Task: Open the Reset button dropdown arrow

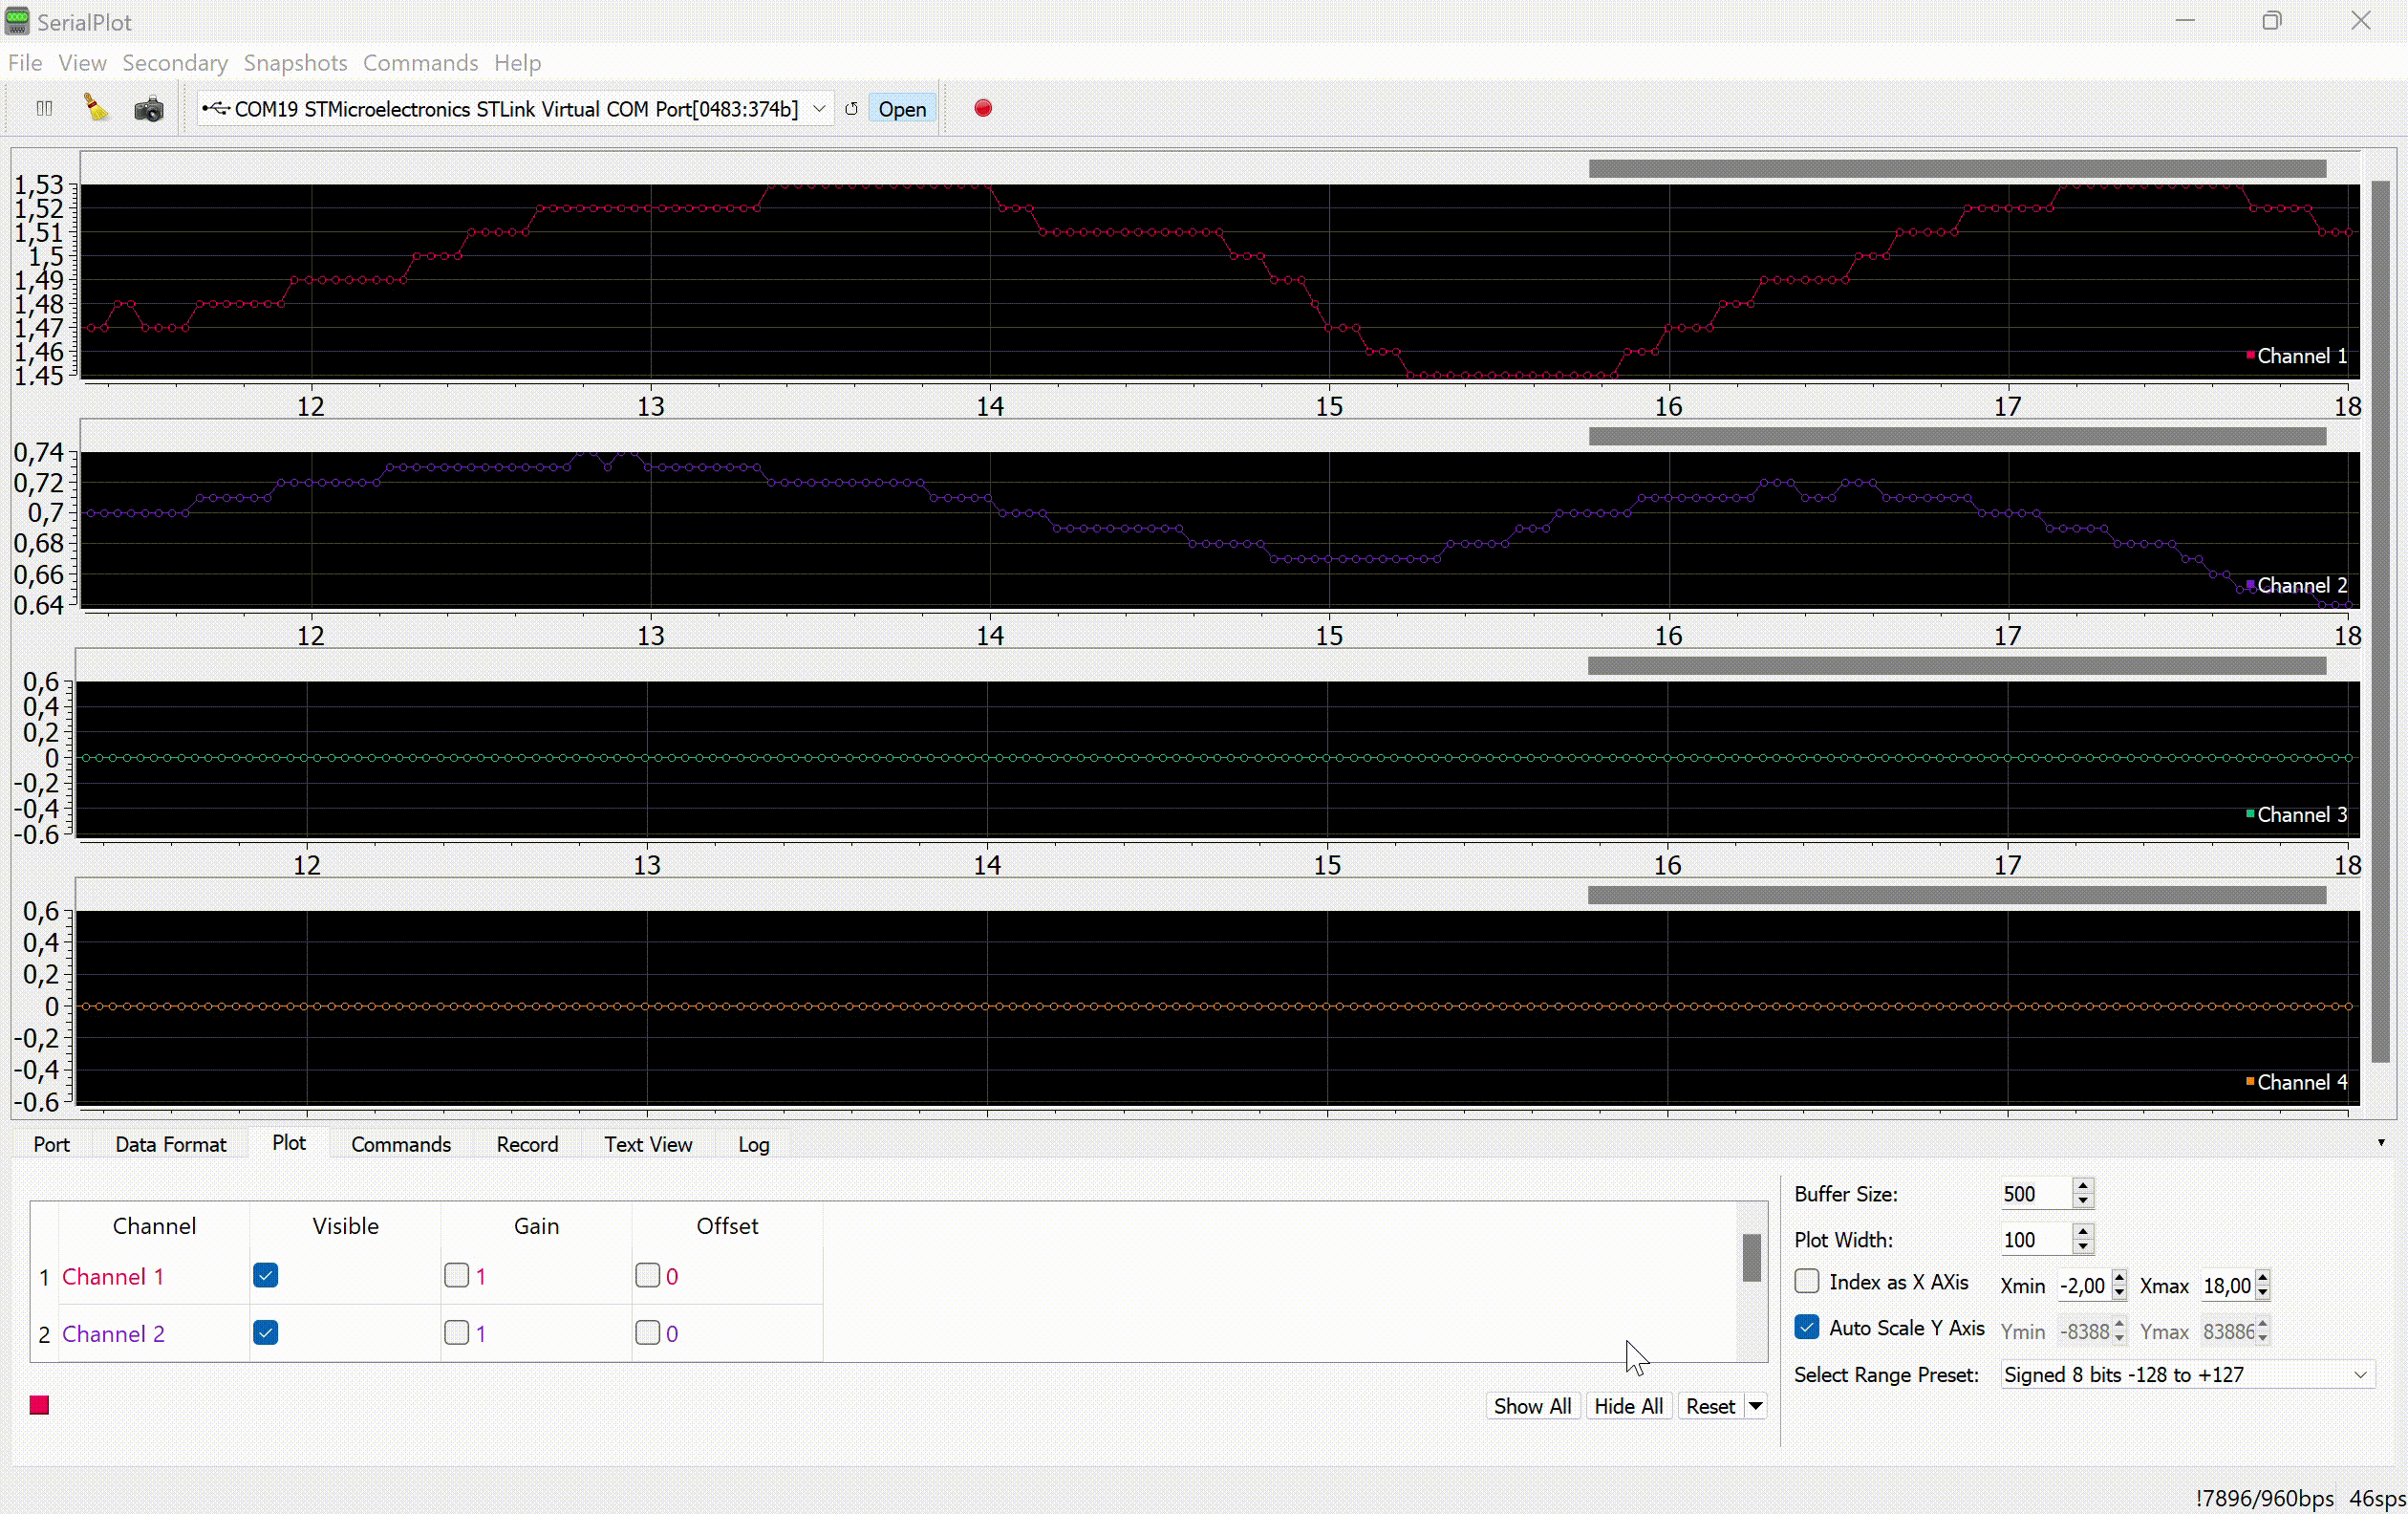Action: coord(1756,1406)
